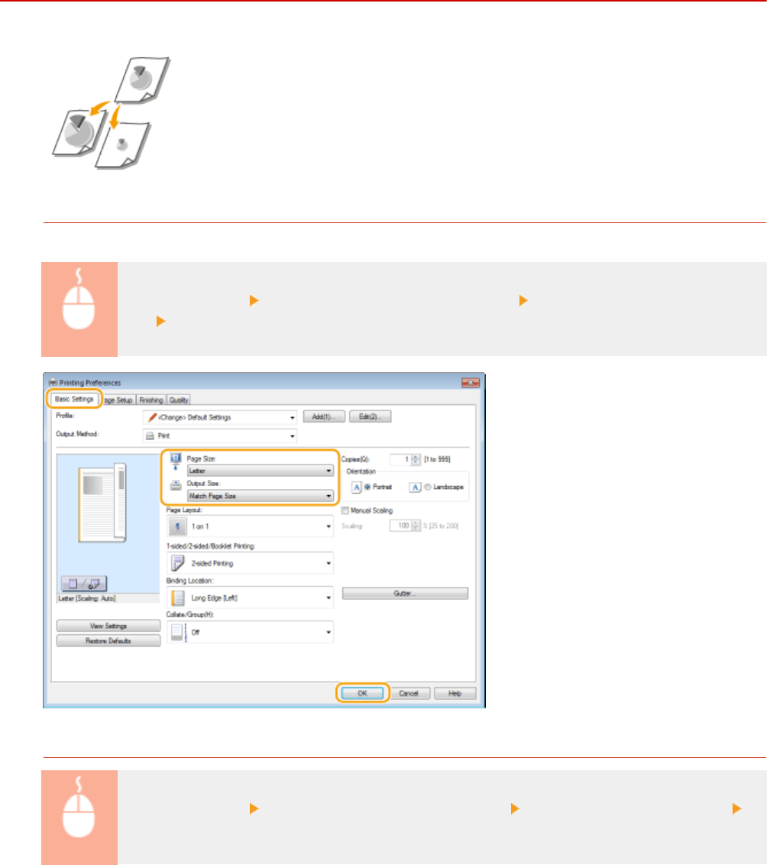This screenshot has width=767, height=865.
Task: Click the 'Letter [Scaling: Auto]' status text
Action: [x=87, y=598]
